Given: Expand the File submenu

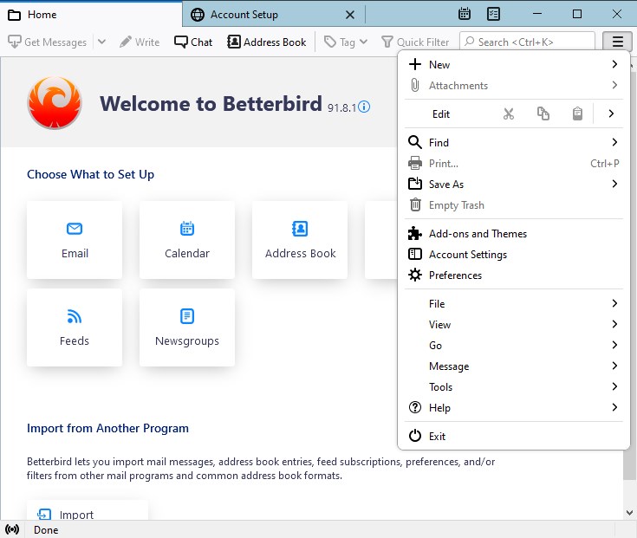Looking at the screenshot, I should pyautogui.click(x=513, y=304).
